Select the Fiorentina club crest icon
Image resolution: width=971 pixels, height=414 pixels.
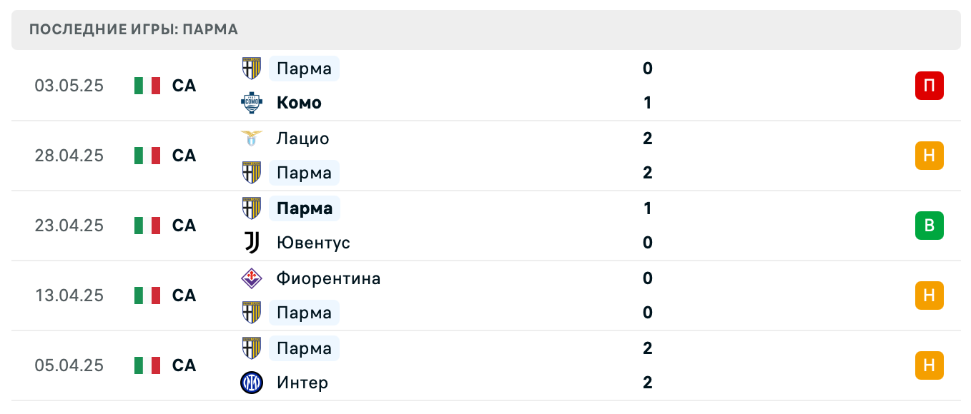251,278
